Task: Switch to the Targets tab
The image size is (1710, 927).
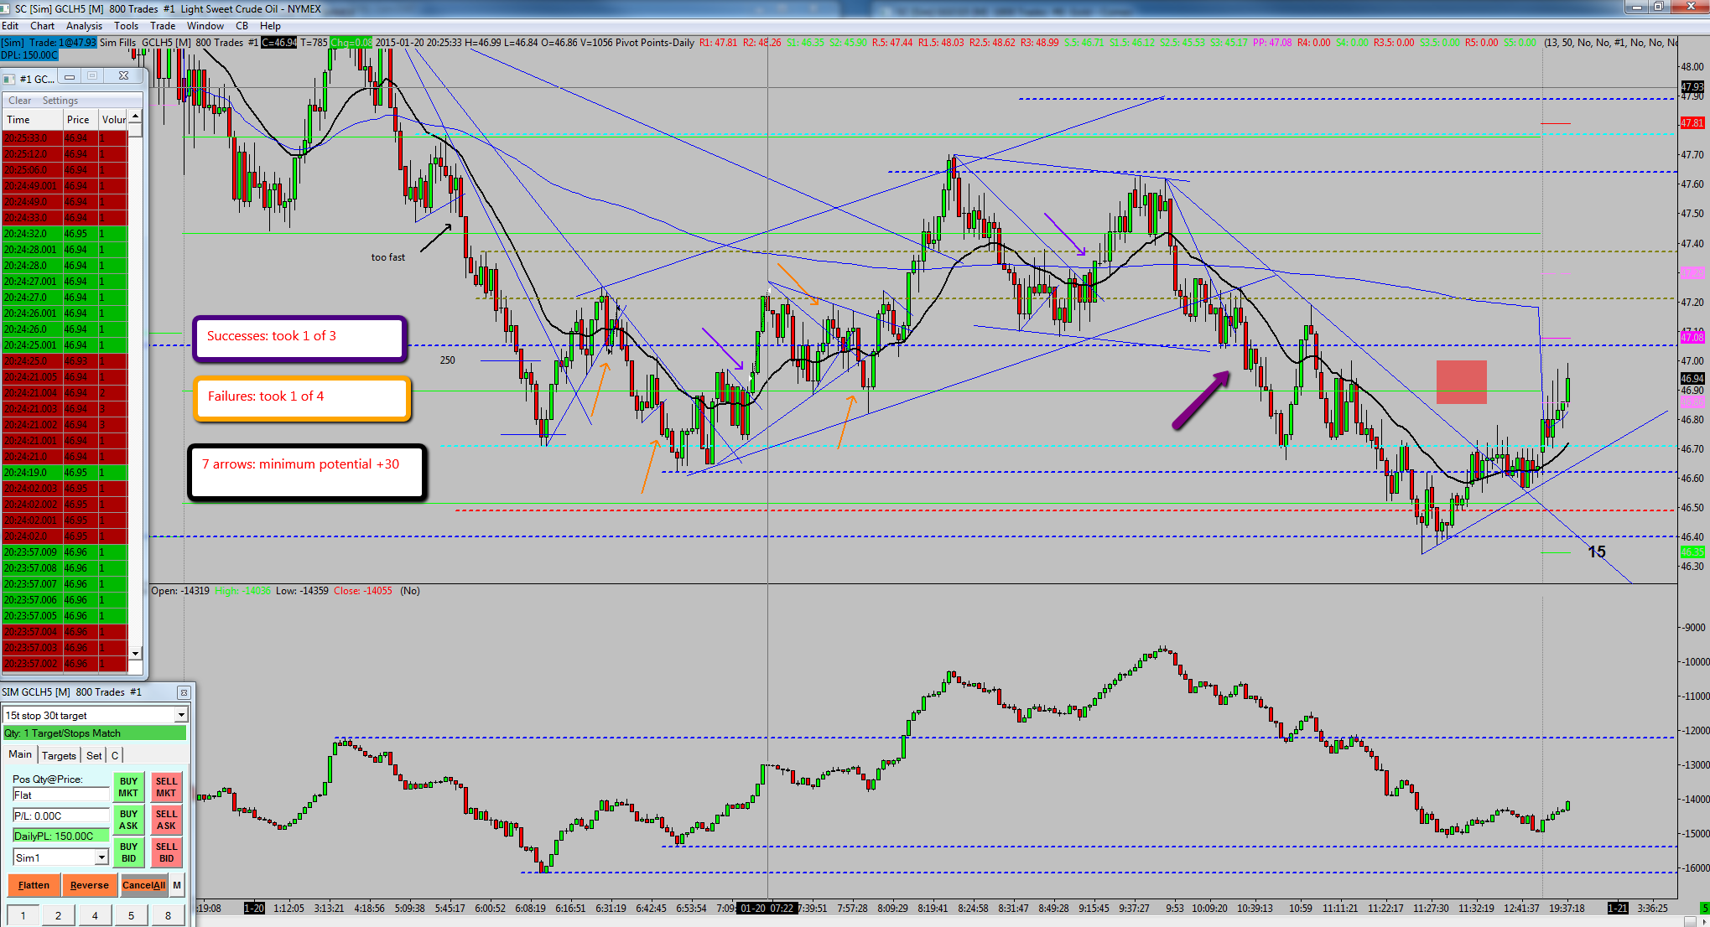Action: [59, 755]
